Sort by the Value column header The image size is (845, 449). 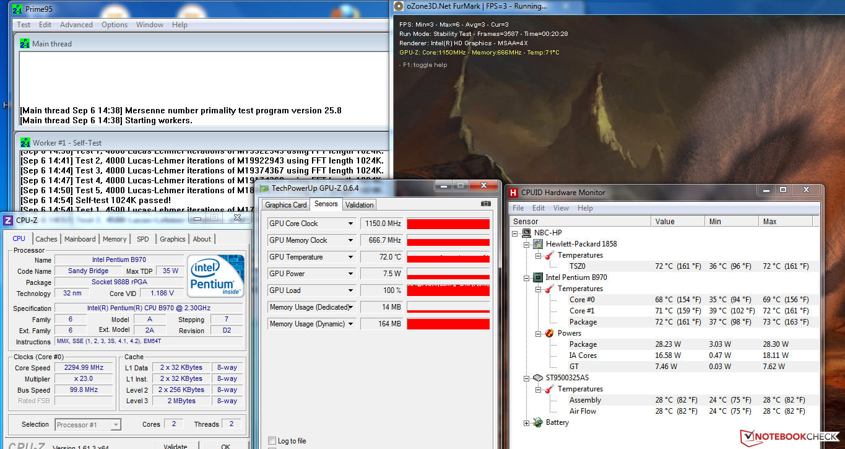click(x=678, y=221)
